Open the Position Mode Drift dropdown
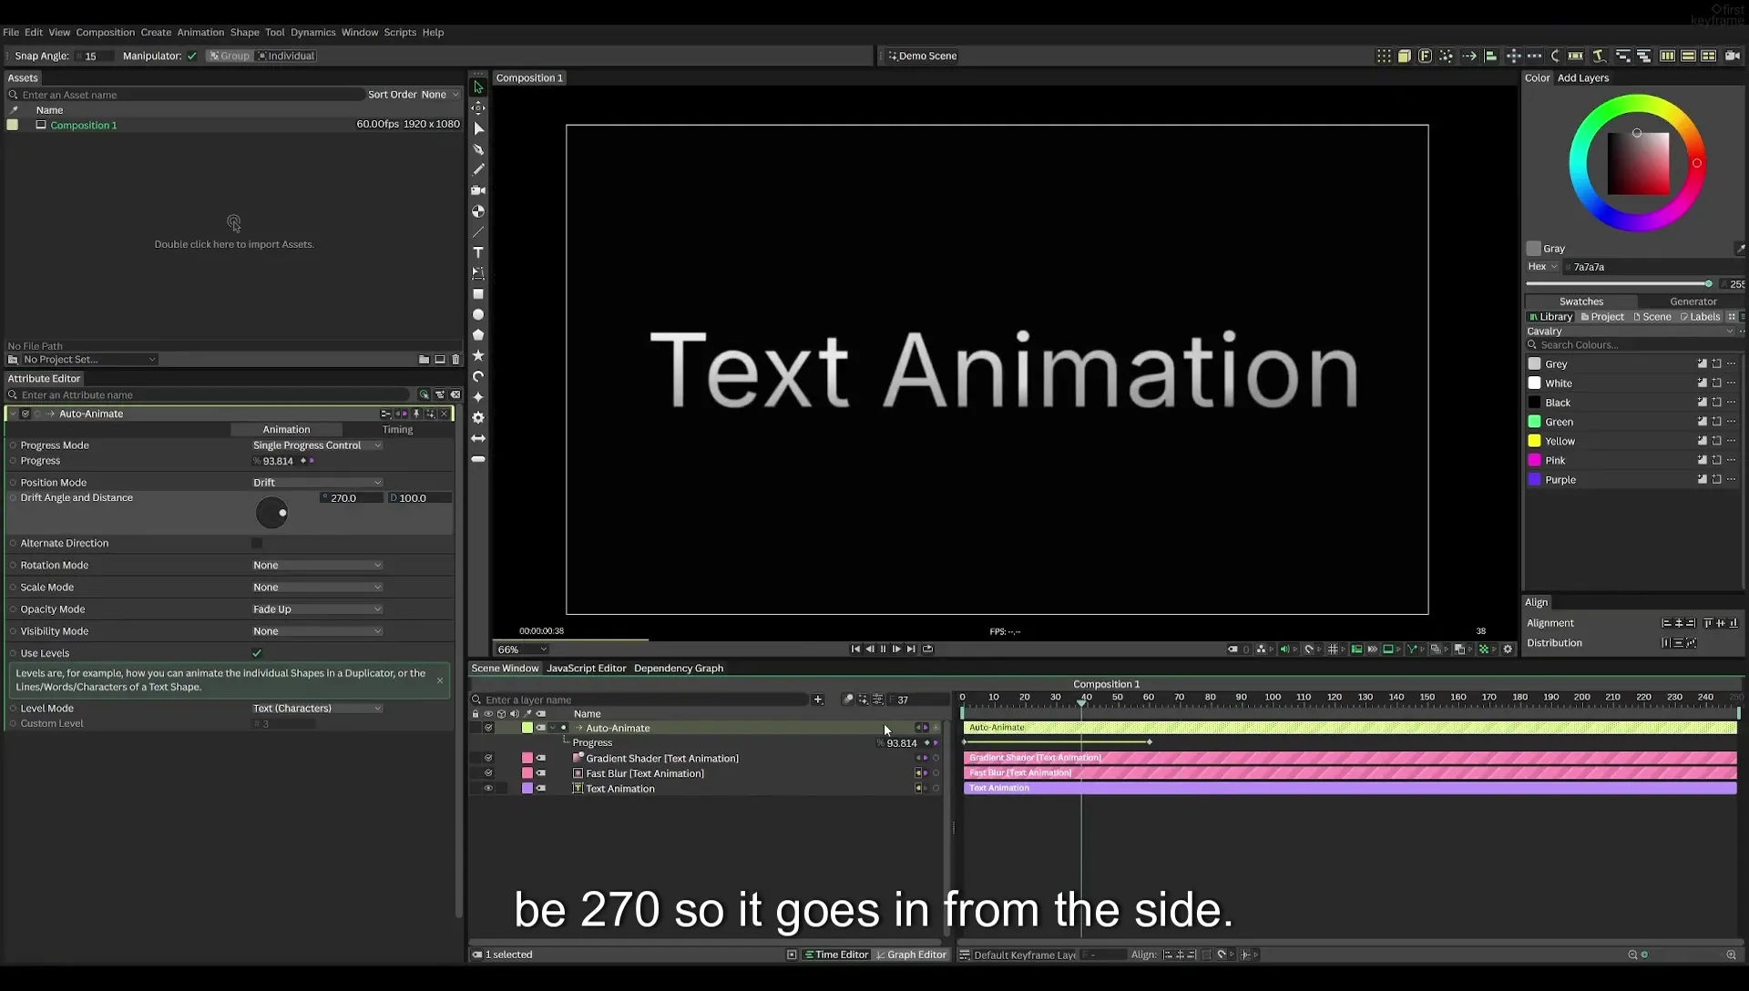This screenshot has height=991, width=1749. (x=317, y=483)
